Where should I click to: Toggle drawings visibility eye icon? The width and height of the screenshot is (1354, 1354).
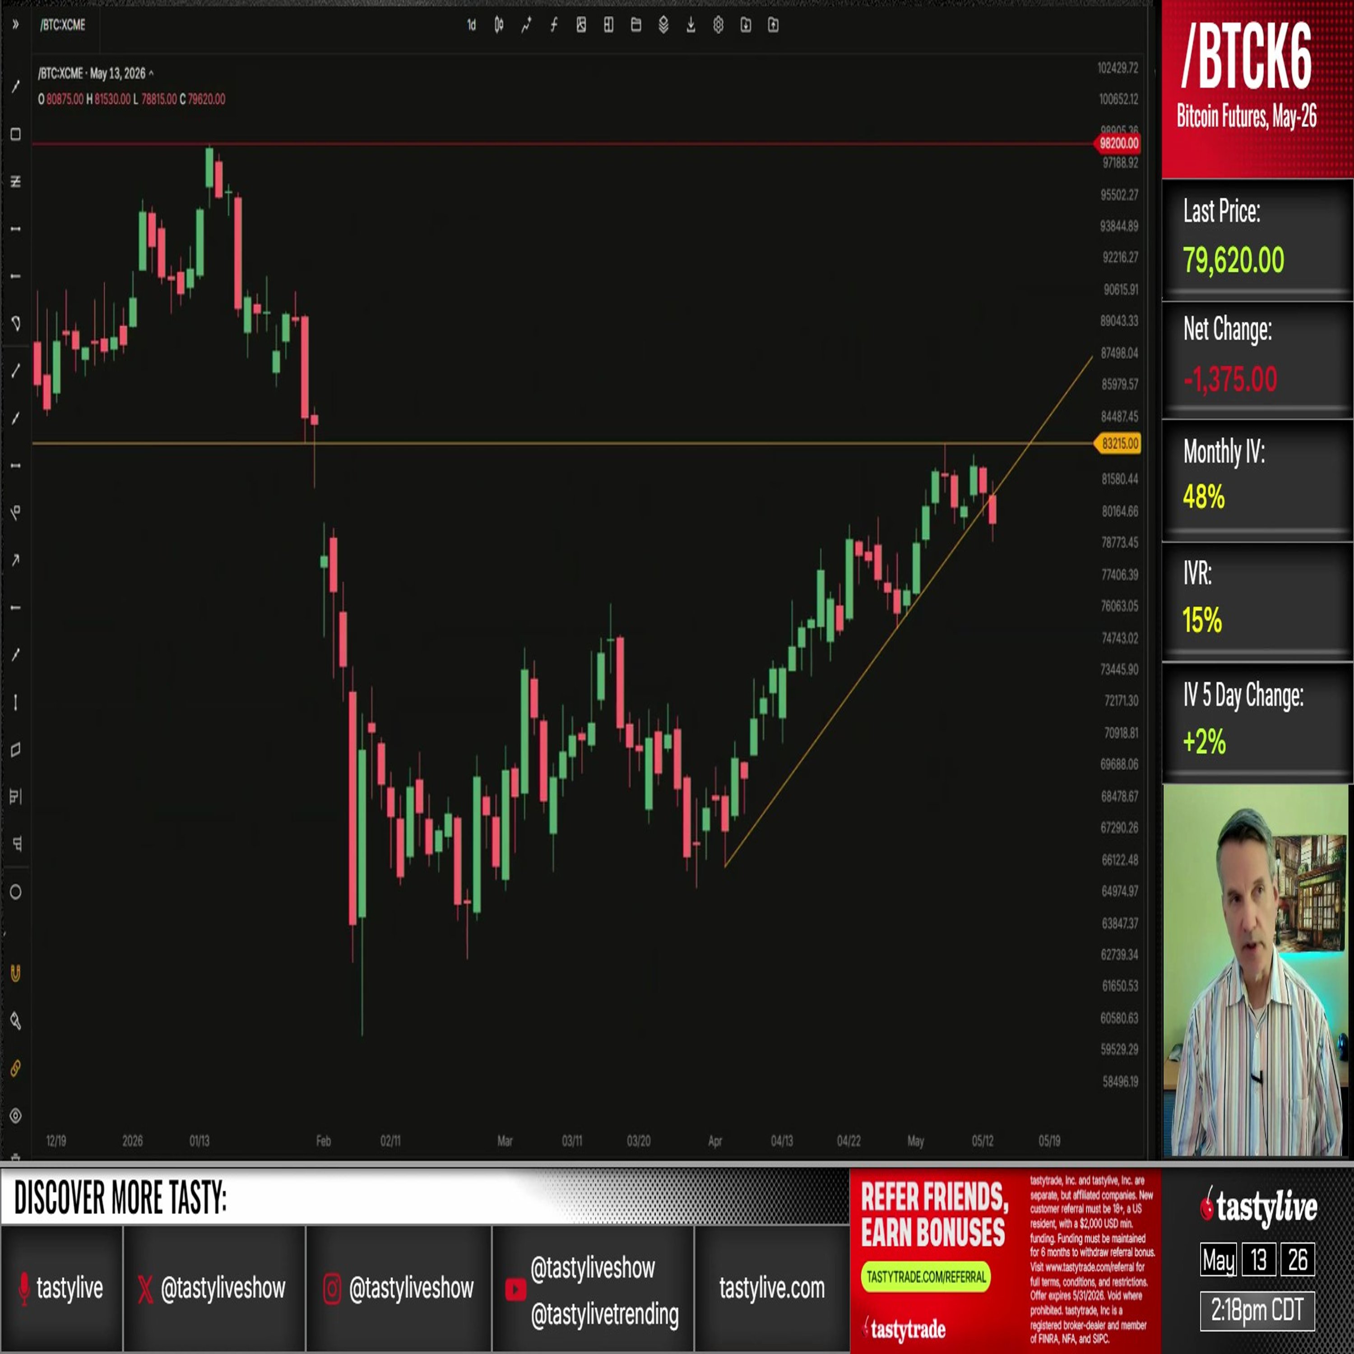(15, 1115)
